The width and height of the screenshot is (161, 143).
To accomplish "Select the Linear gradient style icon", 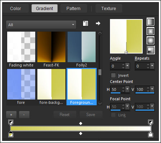I will click(151, 22).
